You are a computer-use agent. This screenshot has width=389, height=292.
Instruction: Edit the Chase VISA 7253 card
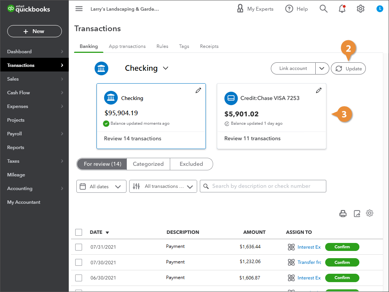(319, 90)
